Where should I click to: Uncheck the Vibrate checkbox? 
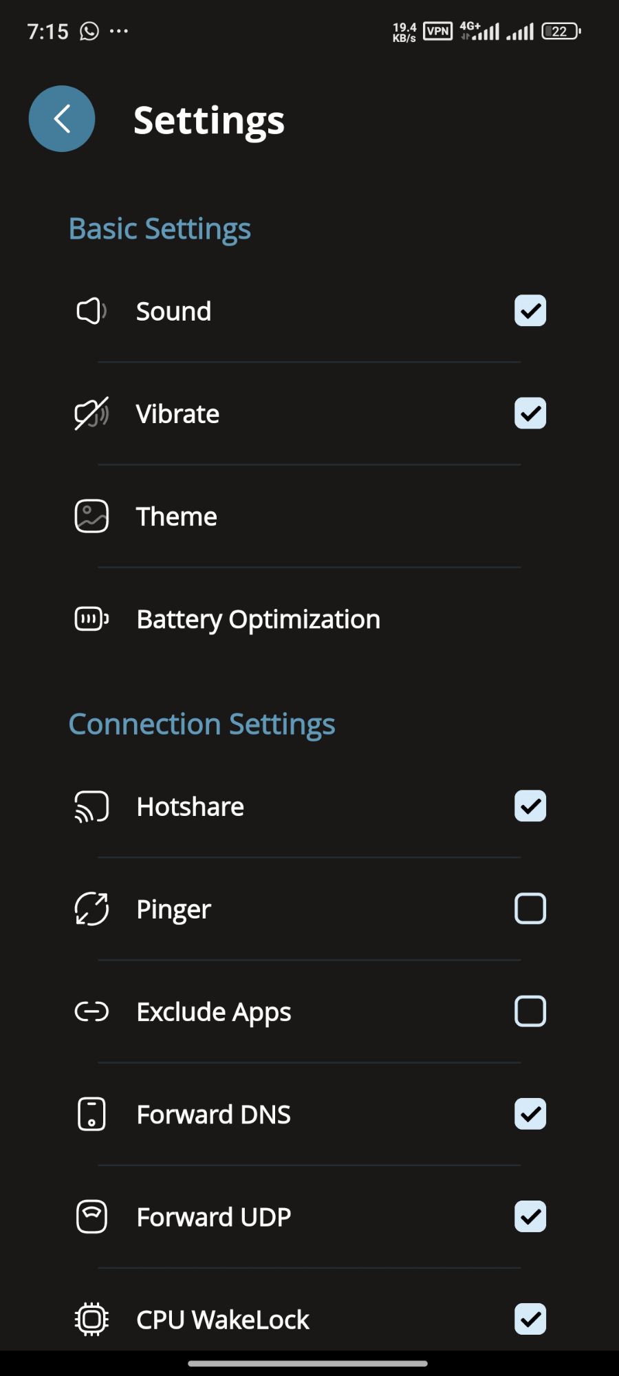(530, 413)
